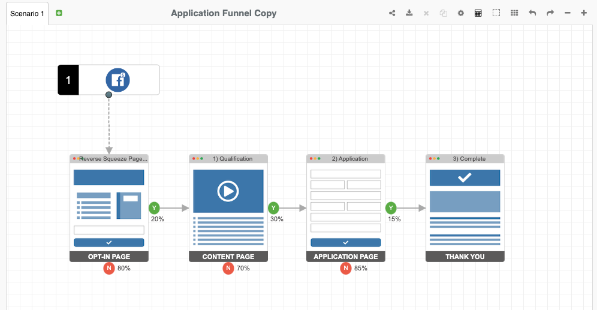The height and width of the screenshot is (310, 597).
Task: Toggle the grid view icon
Action: click(x=514, y=13)
